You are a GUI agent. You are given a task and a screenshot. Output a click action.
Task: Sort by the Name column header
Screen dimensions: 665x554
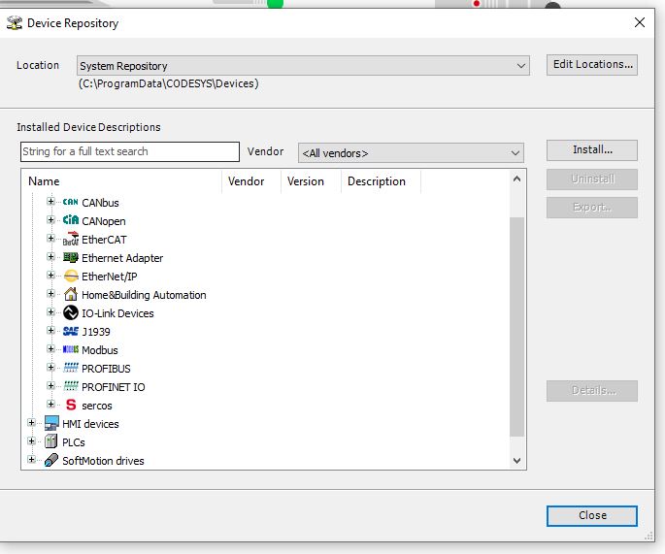[122, 181]
